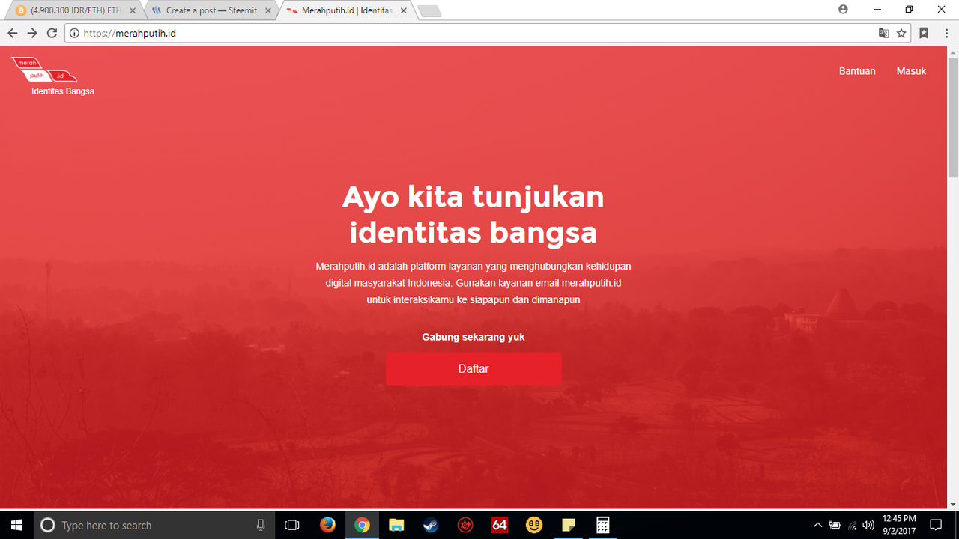Viewport: 959px width, 539px height.
Task: Show hidden system tray icons chevron
Action: pos(817,525)
